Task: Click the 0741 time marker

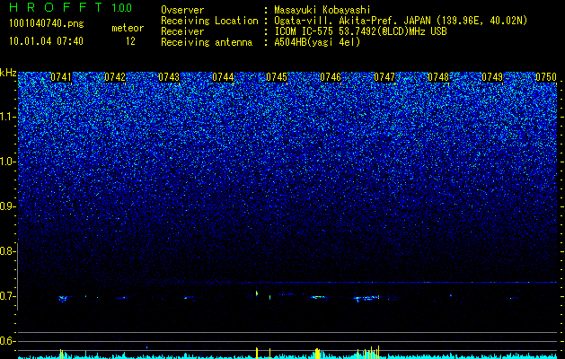Action: (61, 77)
